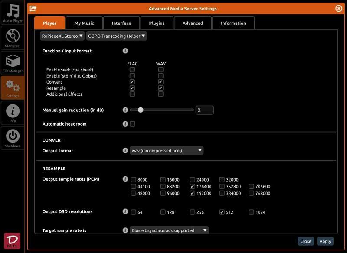Launch the File Manager
The height and width of the screenshot is (253, 347).
pyautogui.click(x=13, y=63)
